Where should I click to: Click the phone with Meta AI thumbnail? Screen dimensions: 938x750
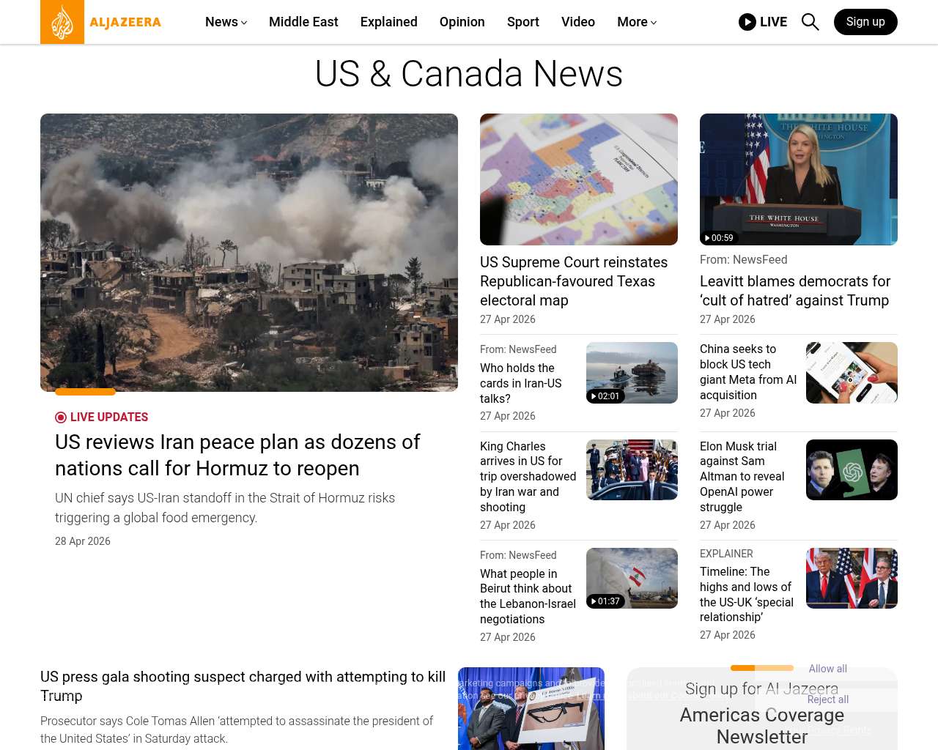(x=852, y=373)
